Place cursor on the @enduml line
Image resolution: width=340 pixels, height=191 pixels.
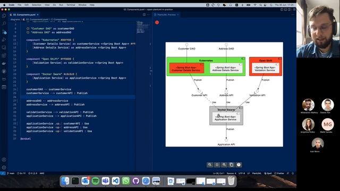[25, 138]
